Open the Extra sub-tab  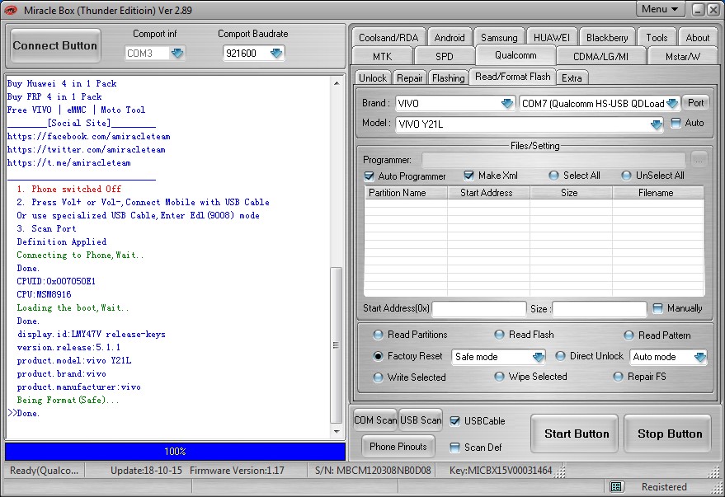[x=572, y=78]
